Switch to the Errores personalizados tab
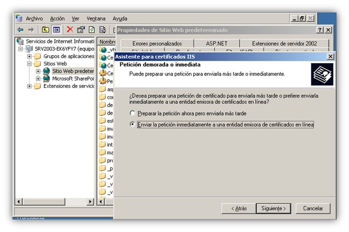349x232 pixels. coord(157,43)
